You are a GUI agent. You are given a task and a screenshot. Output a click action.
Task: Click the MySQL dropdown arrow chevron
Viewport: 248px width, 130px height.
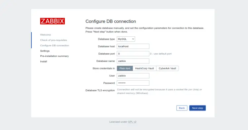coord(133,39)
